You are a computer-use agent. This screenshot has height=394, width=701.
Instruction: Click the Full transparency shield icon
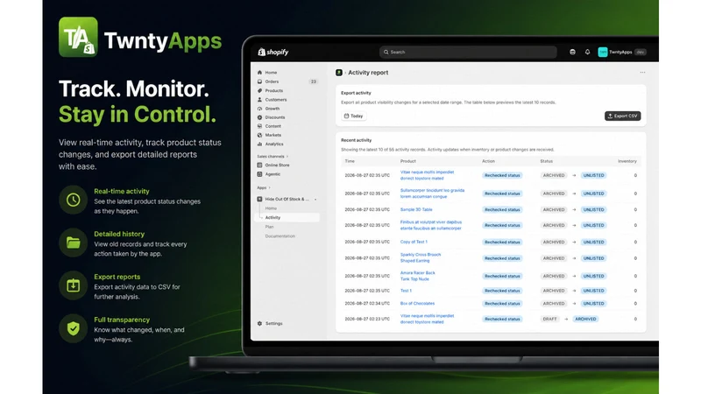pos(74,328)
